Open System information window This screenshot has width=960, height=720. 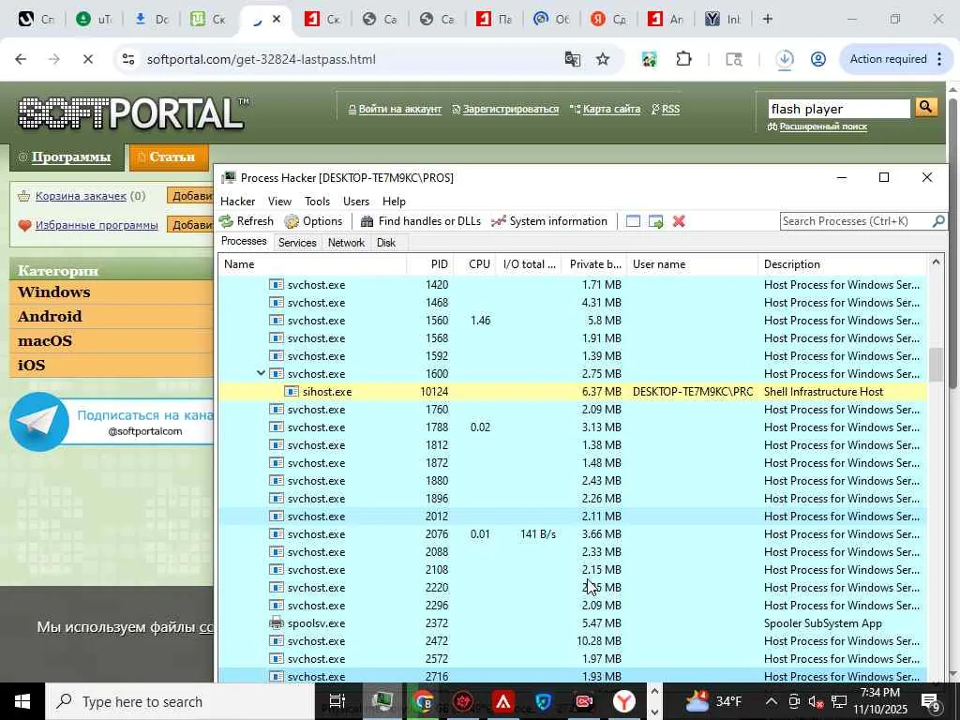click(549, 221)
